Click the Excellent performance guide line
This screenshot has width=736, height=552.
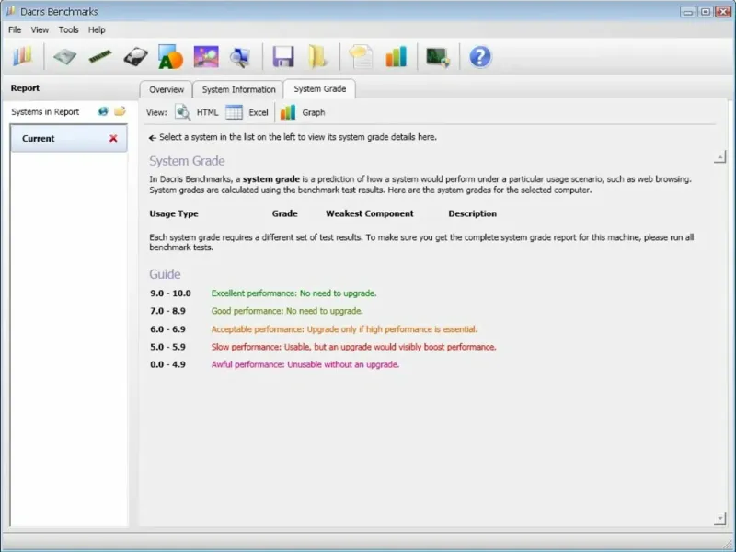point(293,293)
